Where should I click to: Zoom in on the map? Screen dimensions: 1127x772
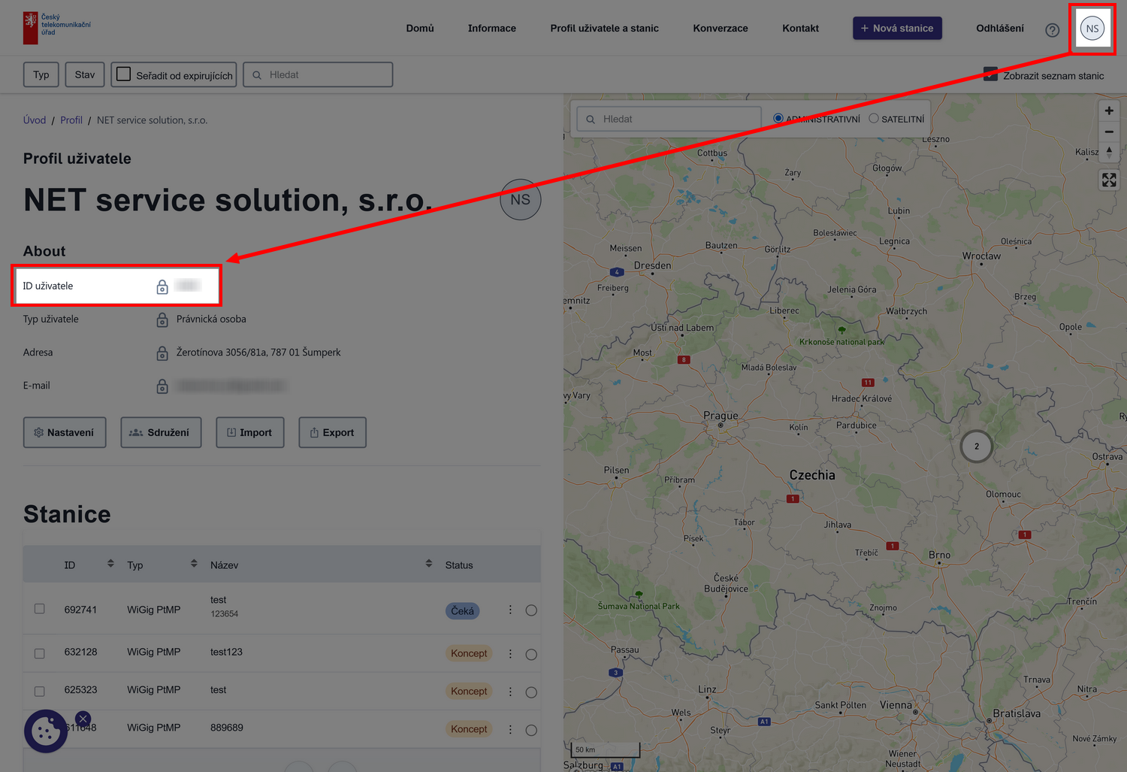point(1109,111)
